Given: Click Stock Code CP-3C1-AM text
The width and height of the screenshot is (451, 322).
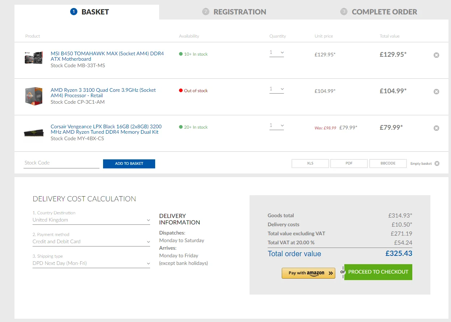Looking at the screenshot, I should (77, 102).
